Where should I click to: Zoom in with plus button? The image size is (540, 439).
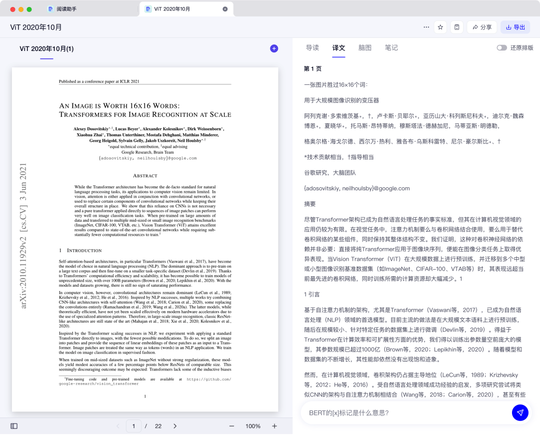tap(274, 426)
